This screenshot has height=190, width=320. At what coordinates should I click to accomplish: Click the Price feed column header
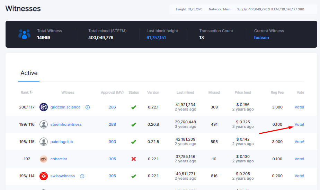click(x=243, y=93)
